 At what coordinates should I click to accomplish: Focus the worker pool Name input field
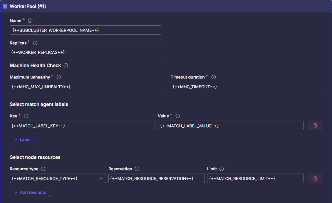click(x=85, y=30)
